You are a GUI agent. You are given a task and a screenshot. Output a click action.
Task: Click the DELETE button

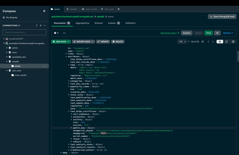coord(118,41)
